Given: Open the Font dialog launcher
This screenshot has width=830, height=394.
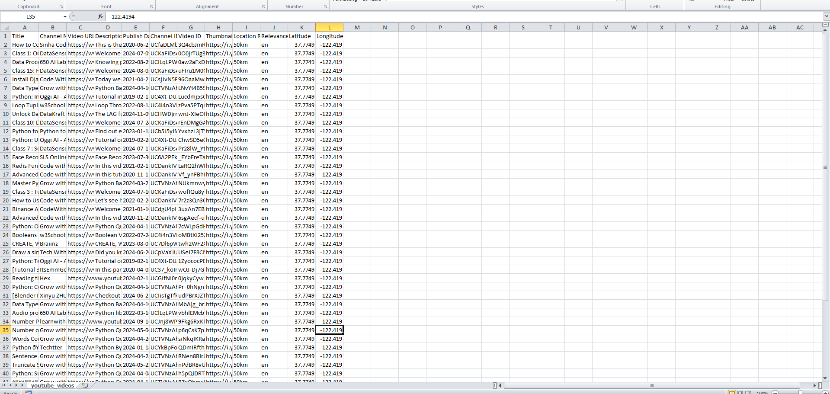Looking at the screenshot, I should (x=151, y=7).
